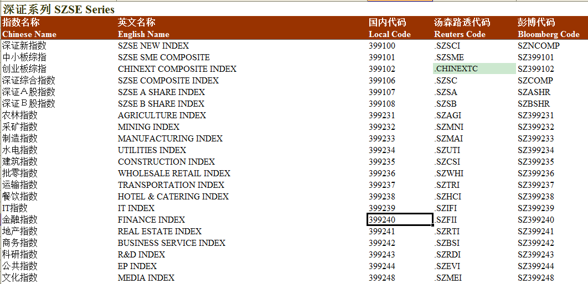Select Reuters code .SZSCI
This screenshot has height=284, width=588.
pyautogui.click(x=447, y=46)
